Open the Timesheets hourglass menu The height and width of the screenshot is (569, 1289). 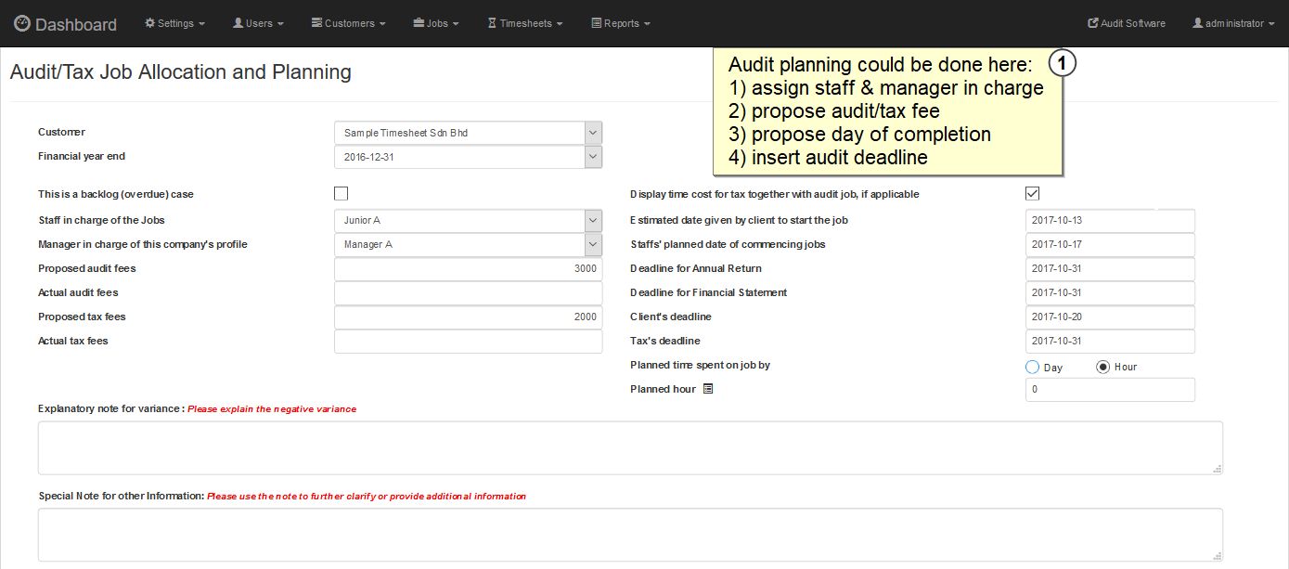pos(525,23)
